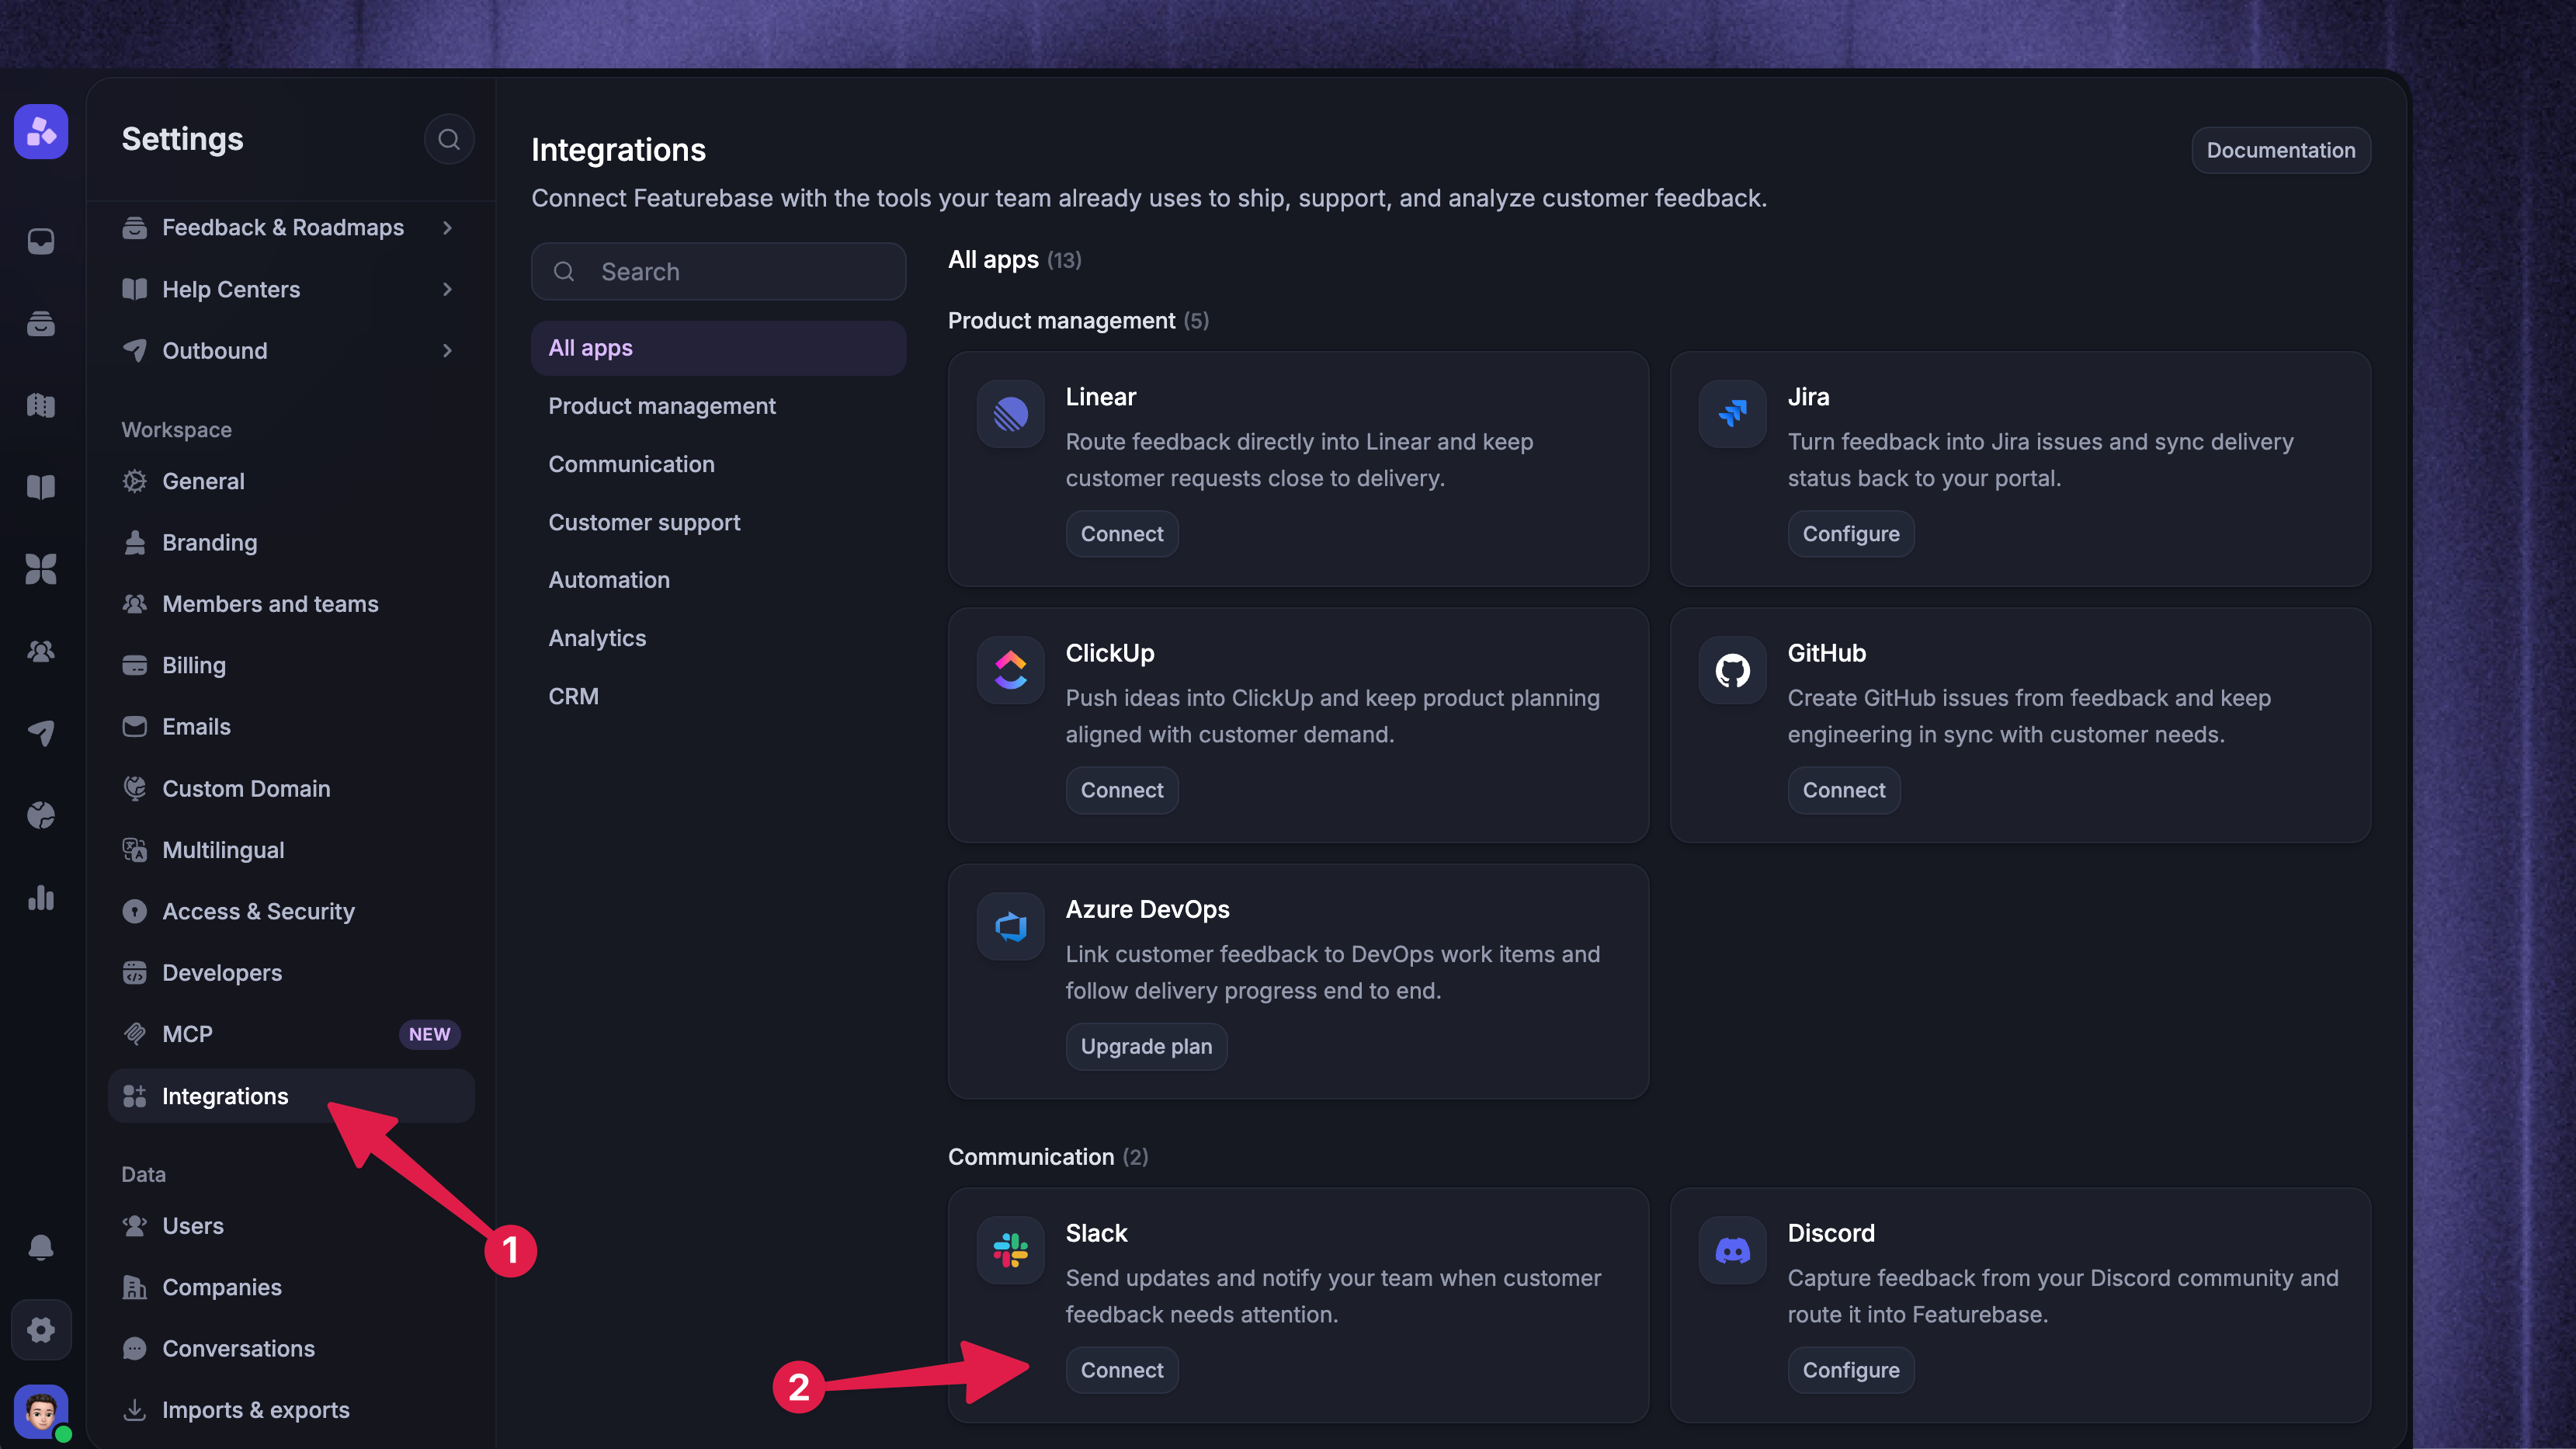This screenshot has height=1449, width=2576.
Task: Click the "Azure DevOps" card title
Action: point(1147,909)
